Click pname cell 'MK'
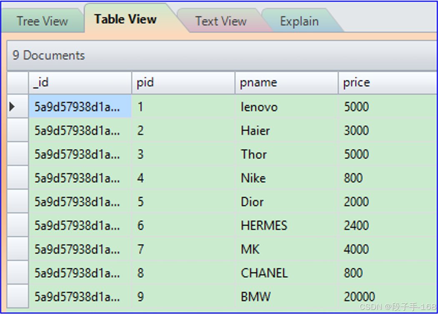Screen dimensions: 438x314 287,249
